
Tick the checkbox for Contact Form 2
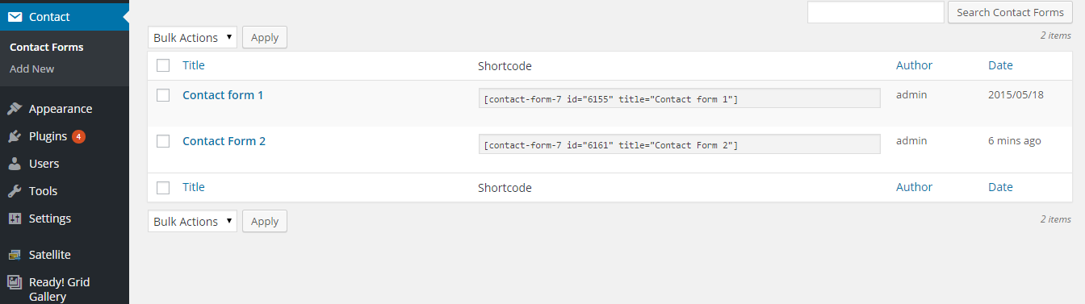pyautogui.click(x=163, y=141)
